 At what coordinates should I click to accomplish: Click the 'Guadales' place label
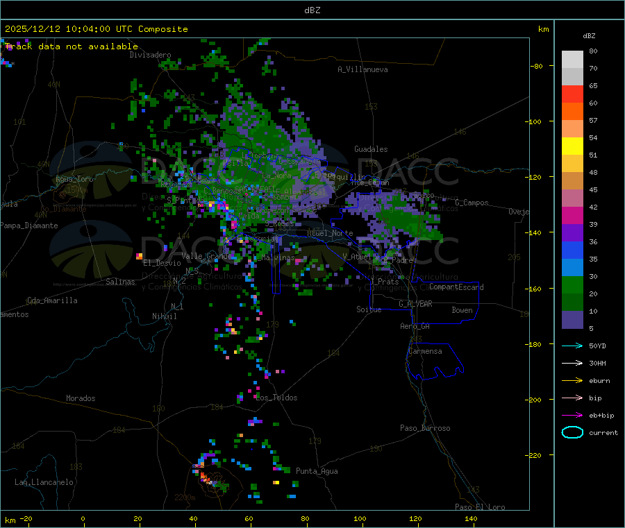click(x=371, y=149)
